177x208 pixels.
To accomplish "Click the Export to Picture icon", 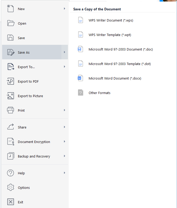I will coord(10,96).
